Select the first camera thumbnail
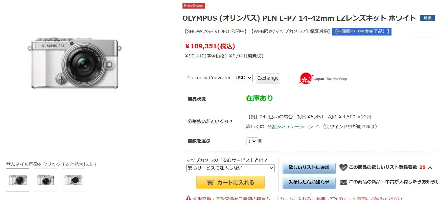Screen dimensions: 438x200 pyautogui.click(x=18, y=180)
